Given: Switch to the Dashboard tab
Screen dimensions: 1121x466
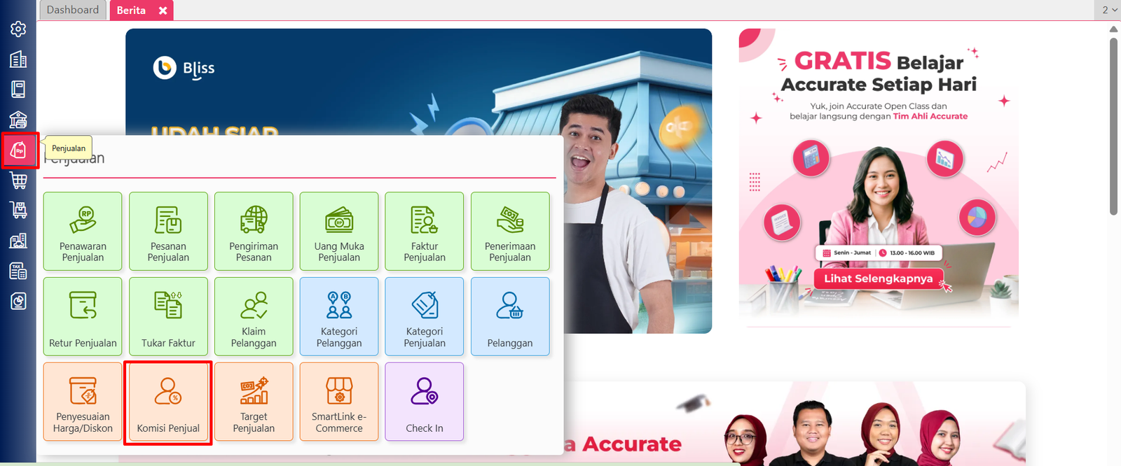Looking at the screenshot, I should coord(73,10).
